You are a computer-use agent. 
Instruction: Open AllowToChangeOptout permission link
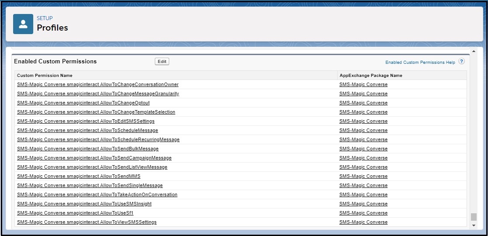pos(84,103)
